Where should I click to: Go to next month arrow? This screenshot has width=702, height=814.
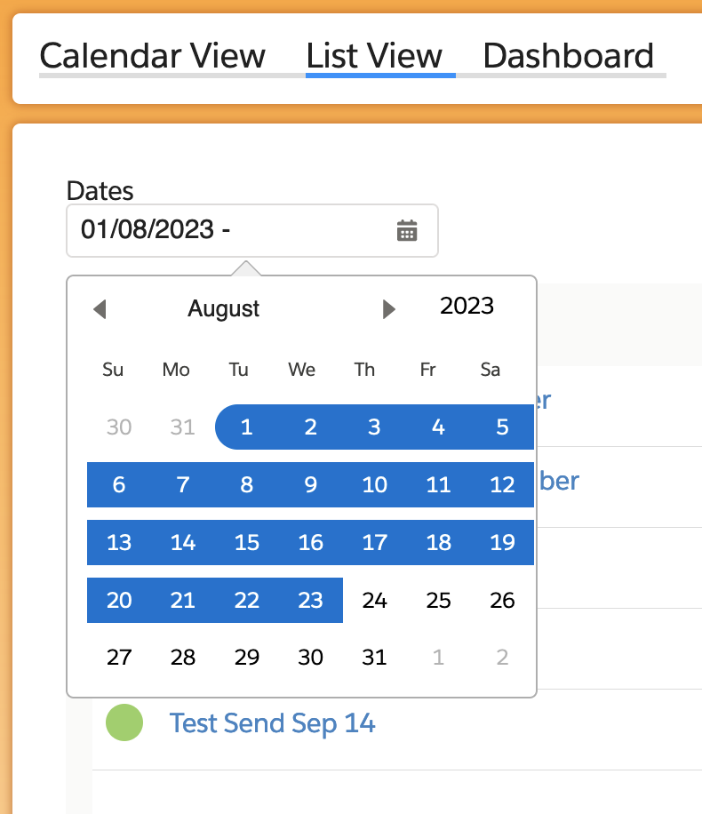[388, 309]
